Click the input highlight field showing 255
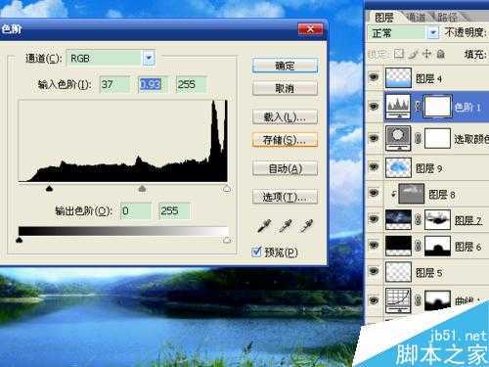This screenshot has height=367, width=489. click(x=192, y=84)
